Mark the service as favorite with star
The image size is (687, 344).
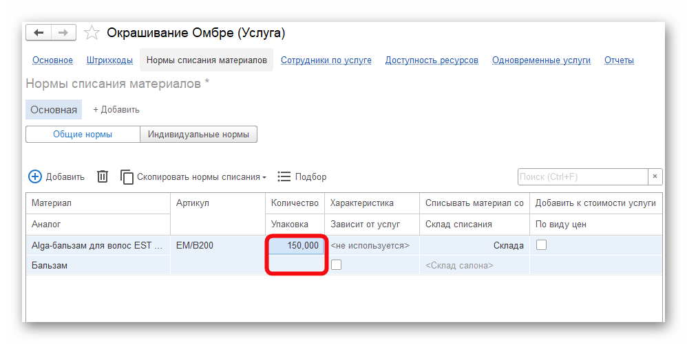click(x=92, y=33)
